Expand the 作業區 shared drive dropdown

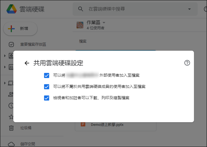104,23
